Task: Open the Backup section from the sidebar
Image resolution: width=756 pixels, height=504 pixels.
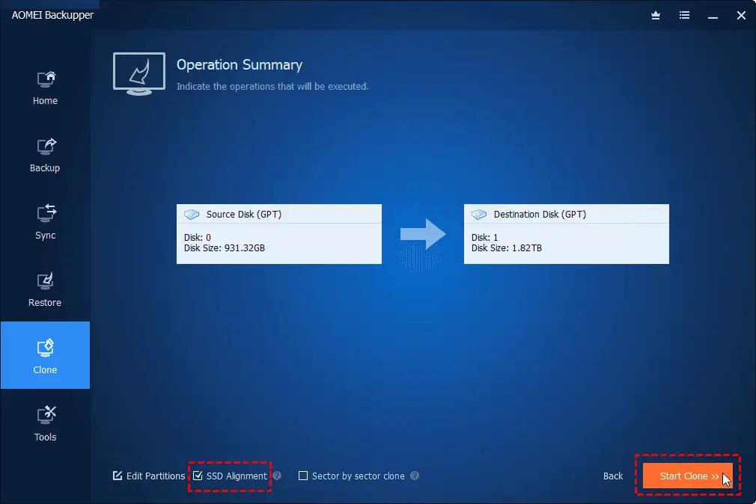Action: coord(45,153)
